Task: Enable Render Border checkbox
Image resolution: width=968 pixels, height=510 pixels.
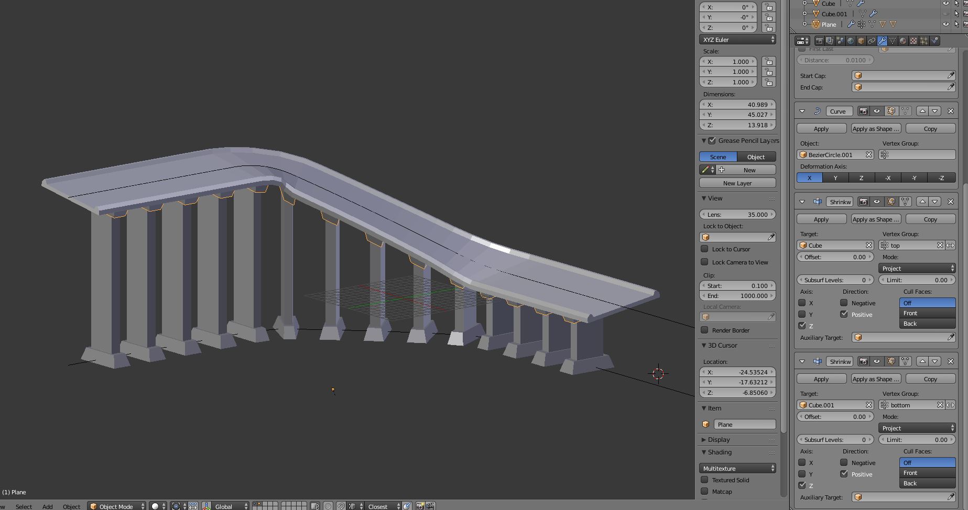Action: coord(704,330)
